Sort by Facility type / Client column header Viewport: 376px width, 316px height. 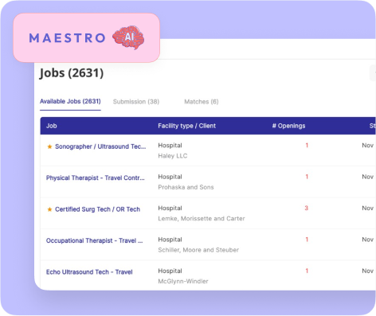coord(186,126)
